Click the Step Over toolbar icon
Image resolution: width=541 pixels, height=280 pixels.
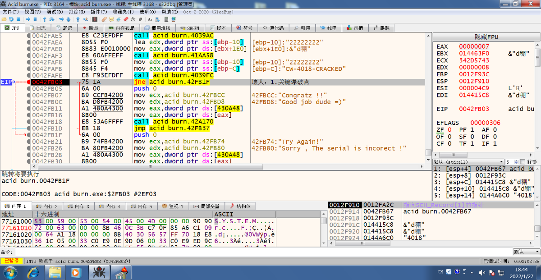pyautogui.click(x=52, y=19)
